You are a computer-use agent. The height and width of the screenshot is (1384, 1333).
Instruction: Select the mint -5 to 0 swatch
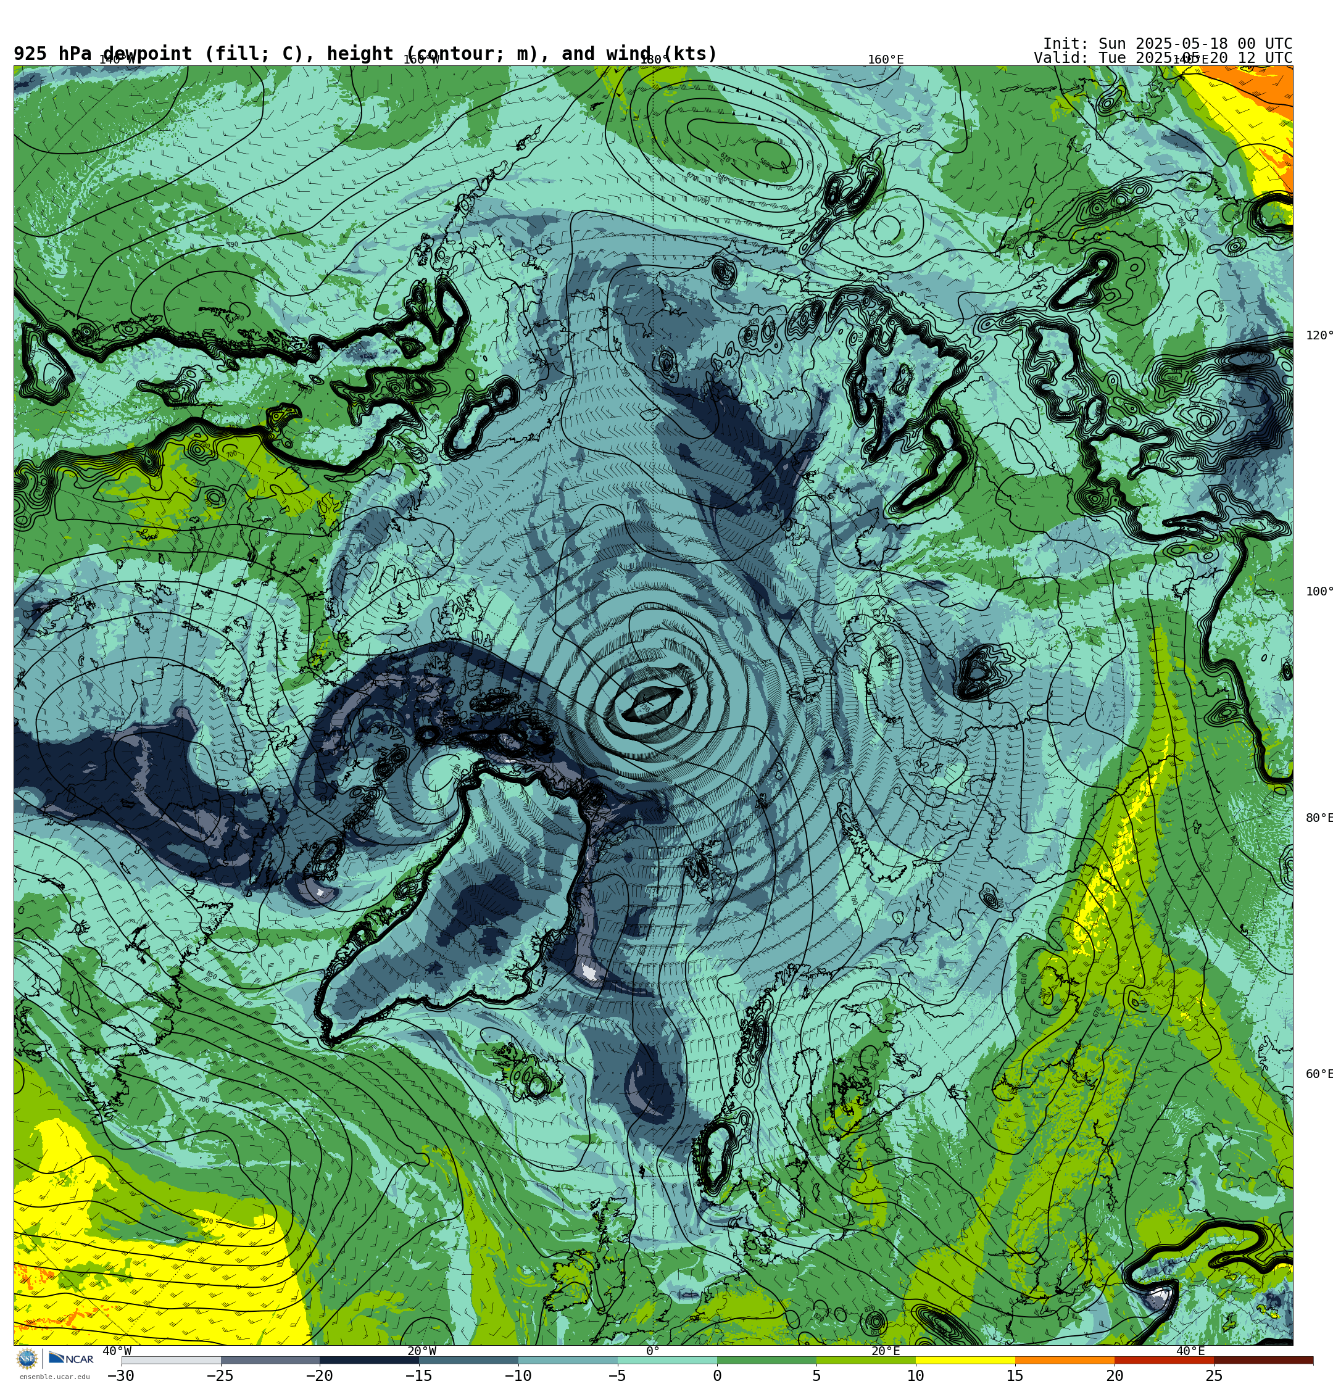(x=668, y=1360)
